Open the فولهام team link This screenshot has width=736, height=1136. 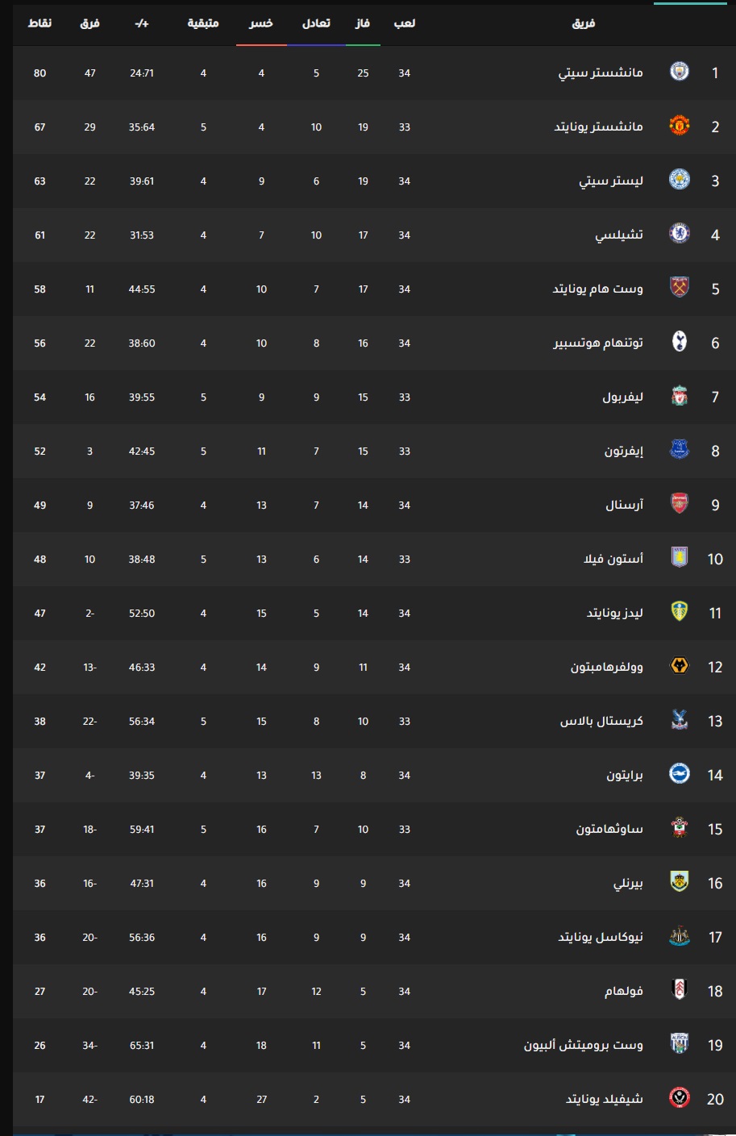coord(624,992)
